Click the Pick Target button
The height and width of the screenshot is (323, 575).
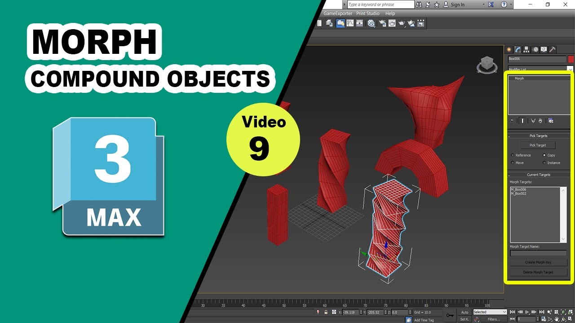[x=538, y=145]
